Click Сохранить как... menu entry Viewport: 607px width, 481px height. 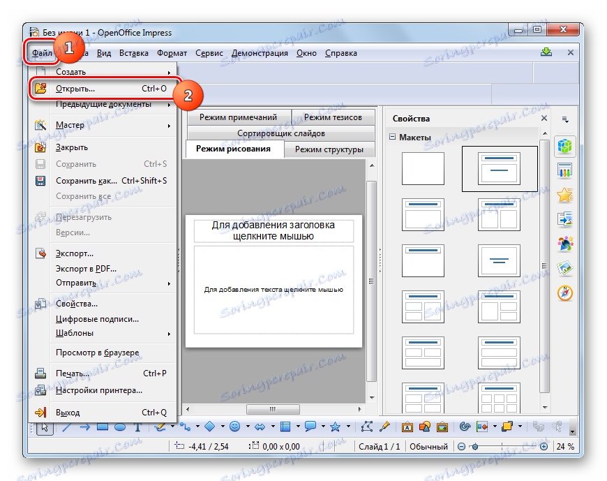click(x=103, y=181)
